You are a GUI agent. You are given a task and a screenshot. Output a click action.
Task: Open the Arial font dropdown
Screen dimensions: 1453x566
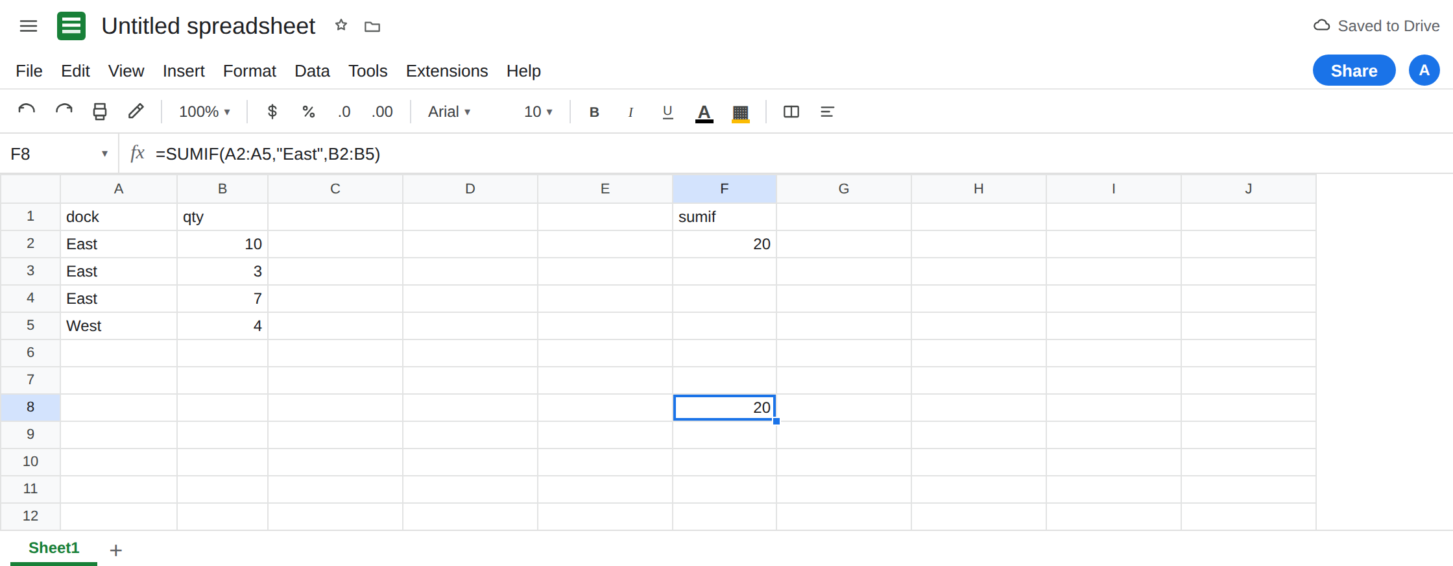coord(449,112)
